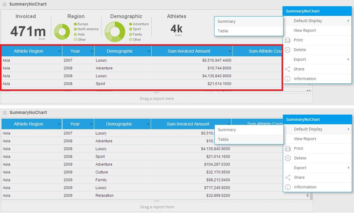This screenshot has width=354, height=213.
Task: Click the lower table vertical scrollbar
Action: coord(311,196)
